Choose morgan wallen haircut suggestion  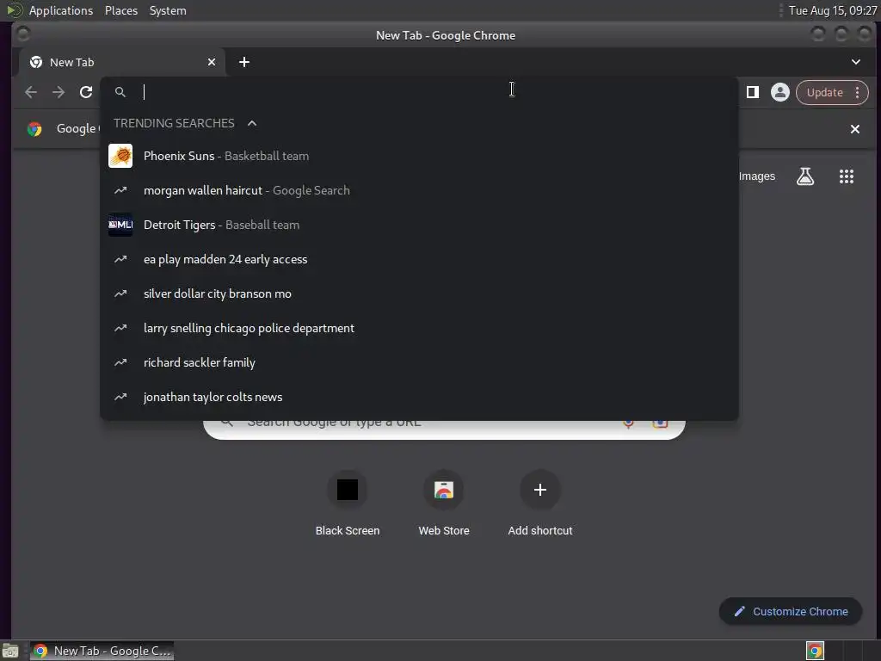point(419,190)
